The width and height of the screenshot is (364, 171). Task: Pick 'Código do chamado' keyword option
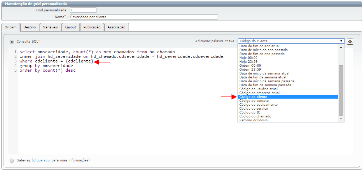(255, 116)
